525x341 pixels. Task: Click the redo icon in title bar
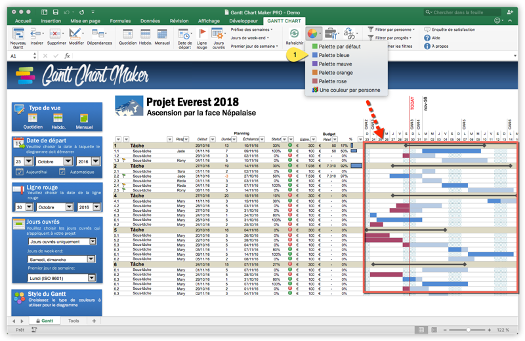[x=81, y=12]
